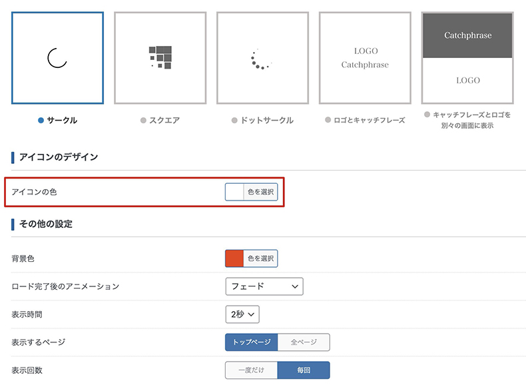Pick the ドットサークル loader preview

coord(262,58)
